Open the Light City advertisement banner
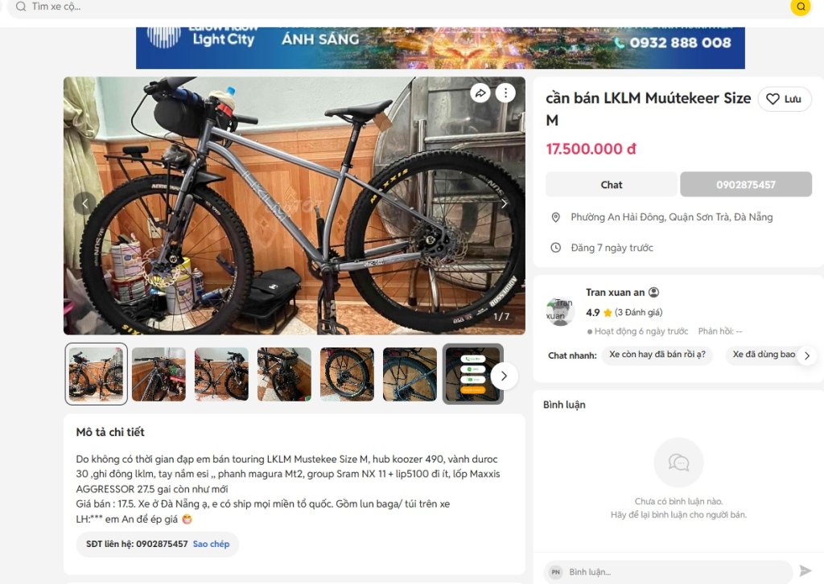824x584 pixels. tap(440, 47)
